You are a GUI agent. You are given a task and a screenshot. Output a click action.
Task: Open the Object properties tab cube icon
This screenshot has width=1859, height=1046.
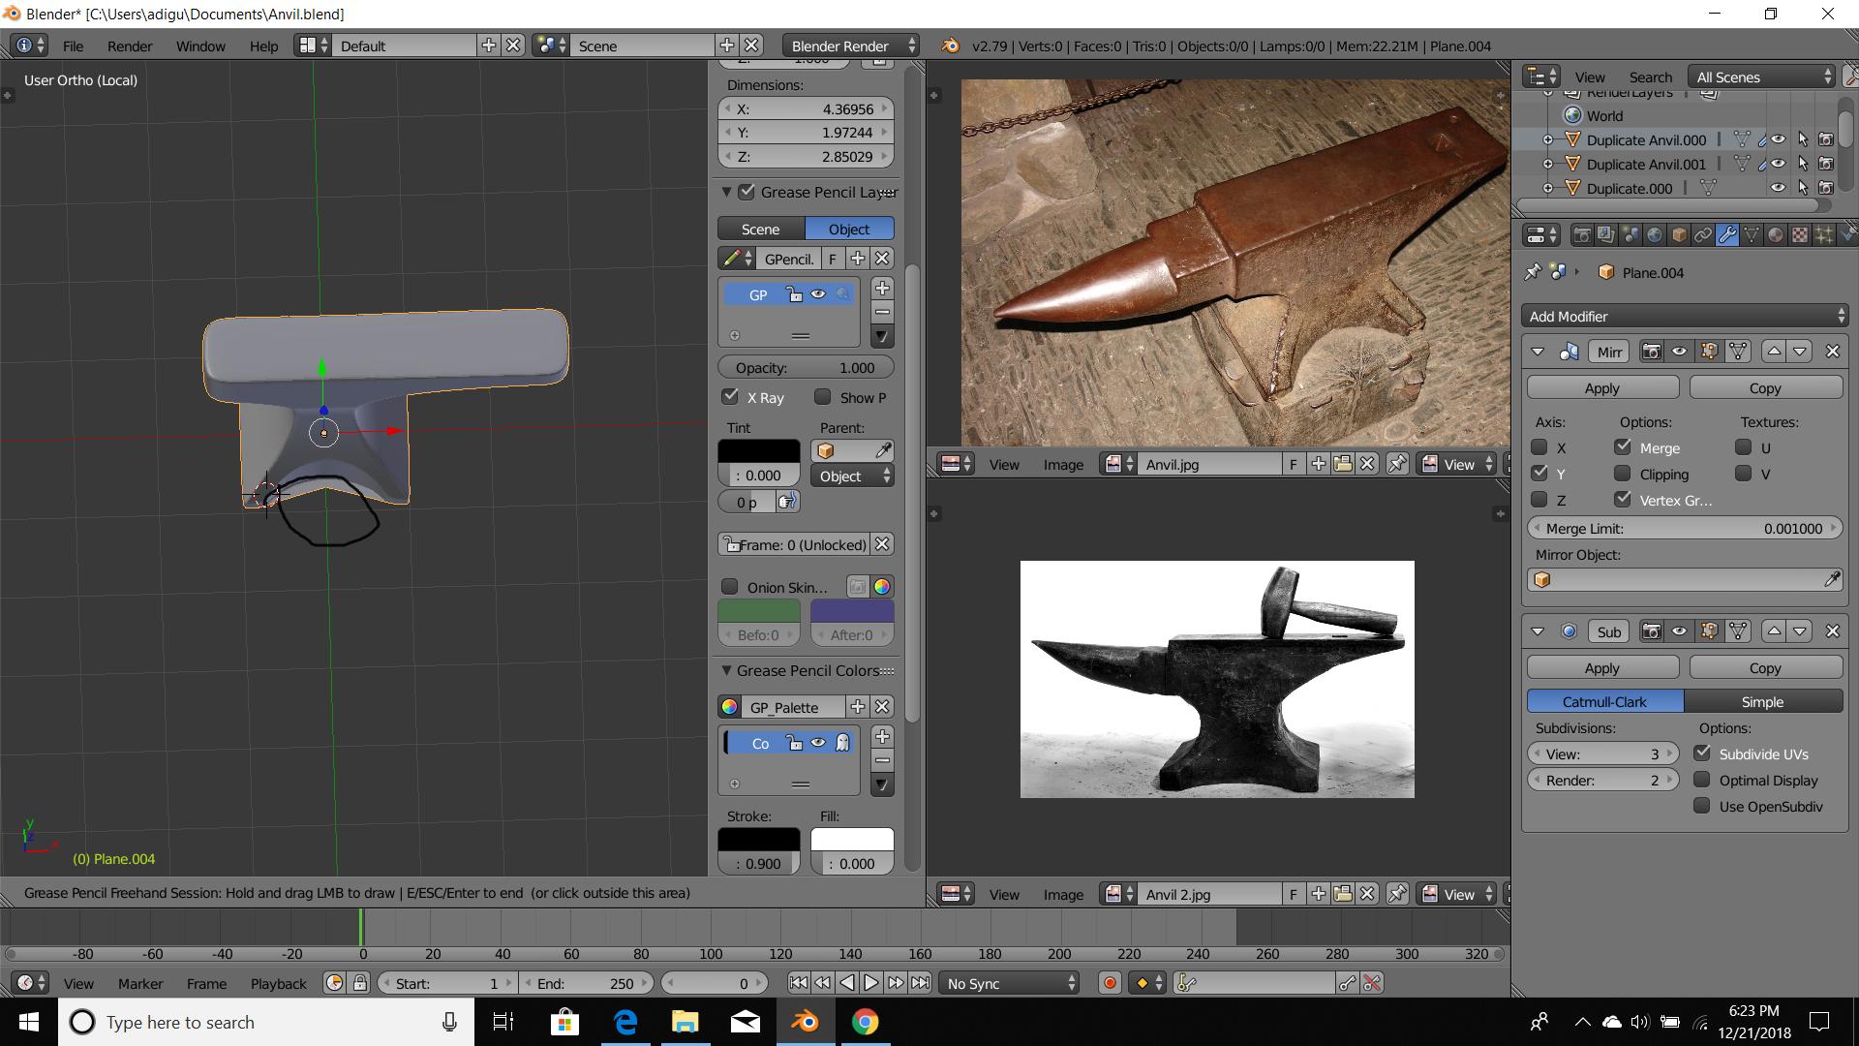(1679, 234)
